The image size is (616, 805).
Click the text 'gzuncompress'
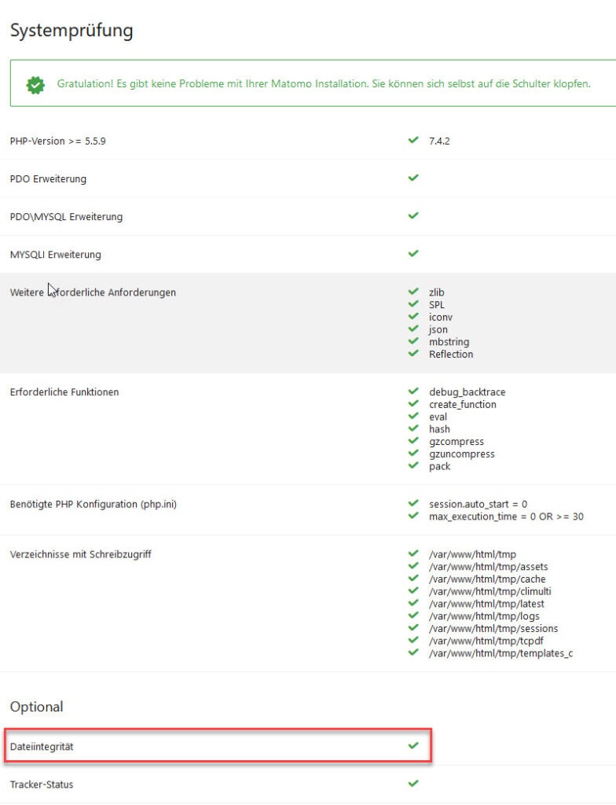click(x=462, y=454)
